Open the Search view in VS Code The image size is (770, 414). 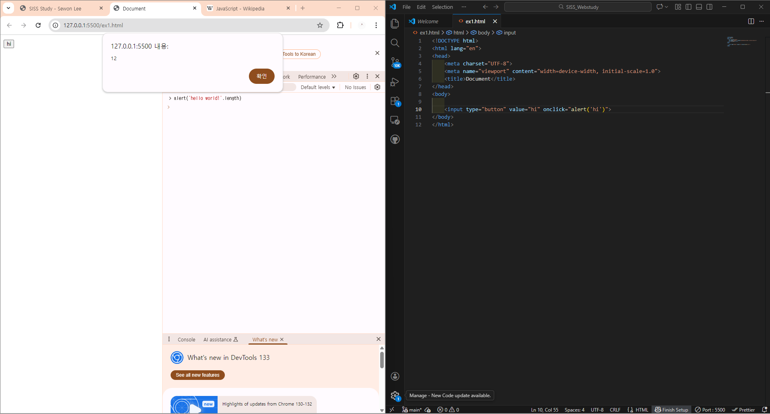(395, 43)
